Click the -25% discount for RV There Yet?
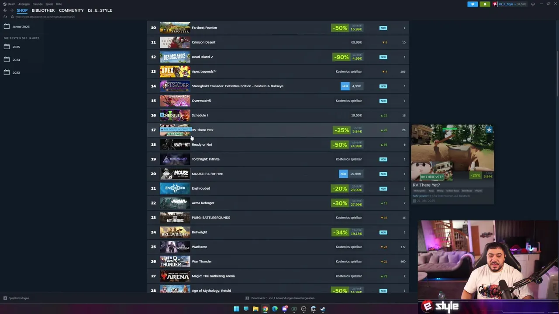559x314 pixels. point(342,130)
